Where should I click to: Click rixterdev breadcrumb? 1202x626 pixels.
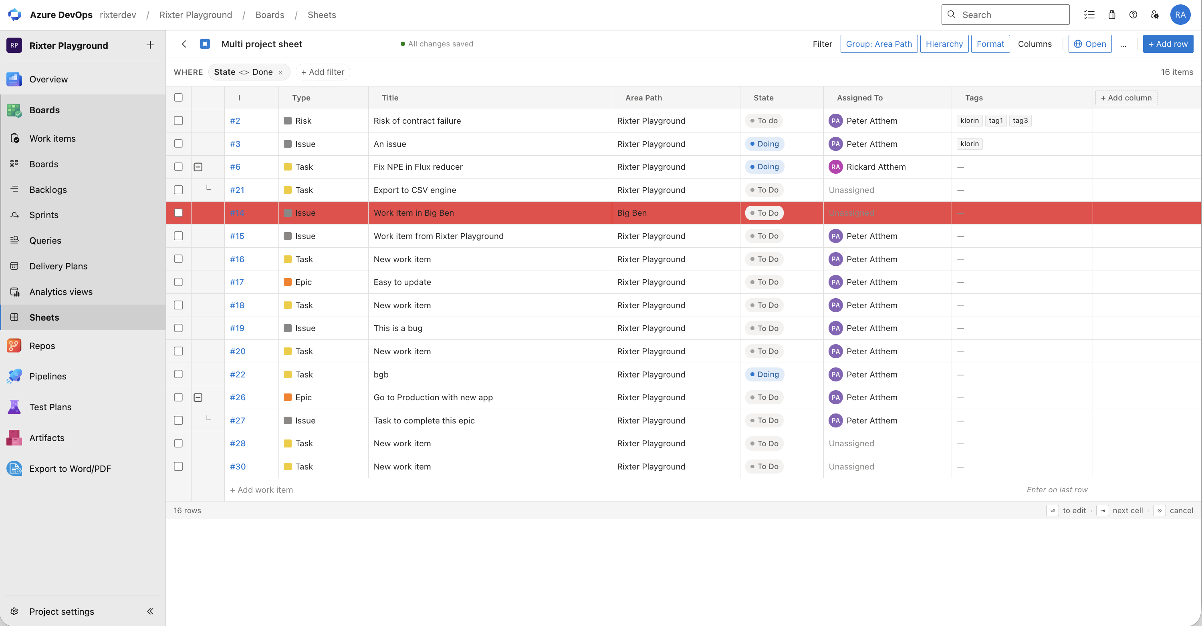click(x=118, y=15)
